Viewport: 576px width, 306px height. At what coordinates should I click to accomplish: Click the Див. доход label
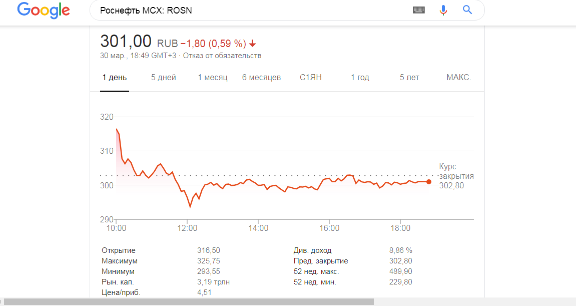(x=313, y=250)
